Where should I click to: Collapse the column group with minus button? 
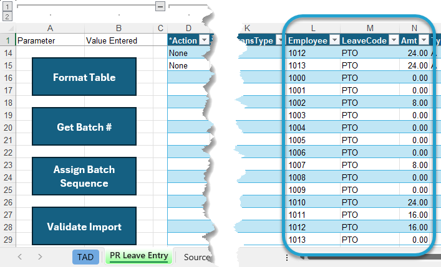tap(160, 6)
